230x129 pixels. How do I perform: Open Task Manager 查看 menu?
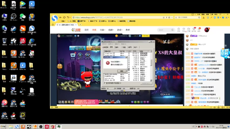point(117,44)
